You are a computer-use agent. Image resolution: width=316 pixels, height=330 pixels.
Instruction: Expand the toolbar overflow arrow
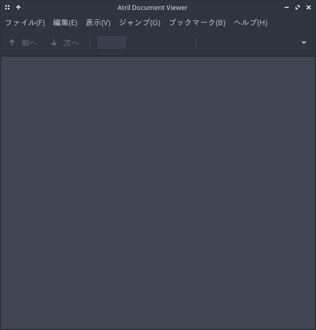tap(304, 42)
